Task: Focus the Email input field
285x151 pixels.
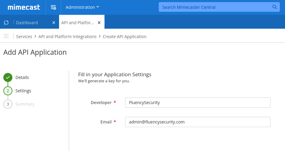Action: pos(198,122)
